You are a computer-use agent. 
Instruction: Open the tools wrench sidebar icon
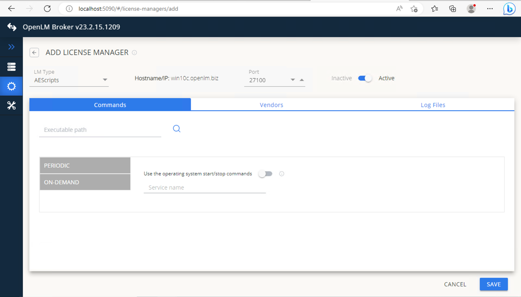[x=11, y=105]
